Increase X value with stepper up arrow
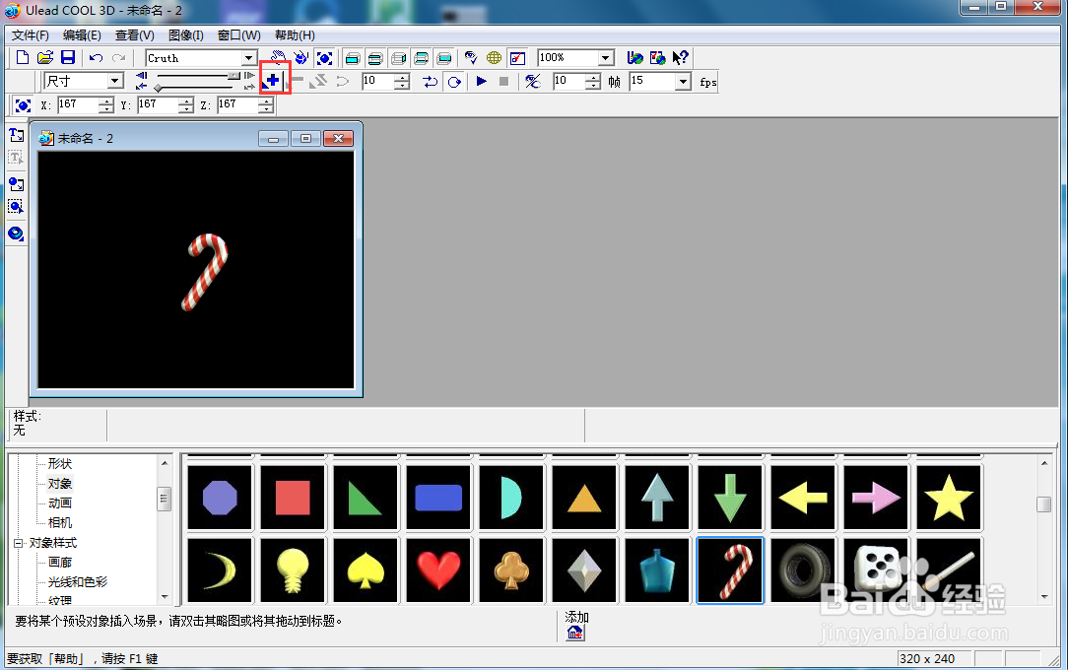Viewport: 1068px width, 670px height. [x=105, y=100]
